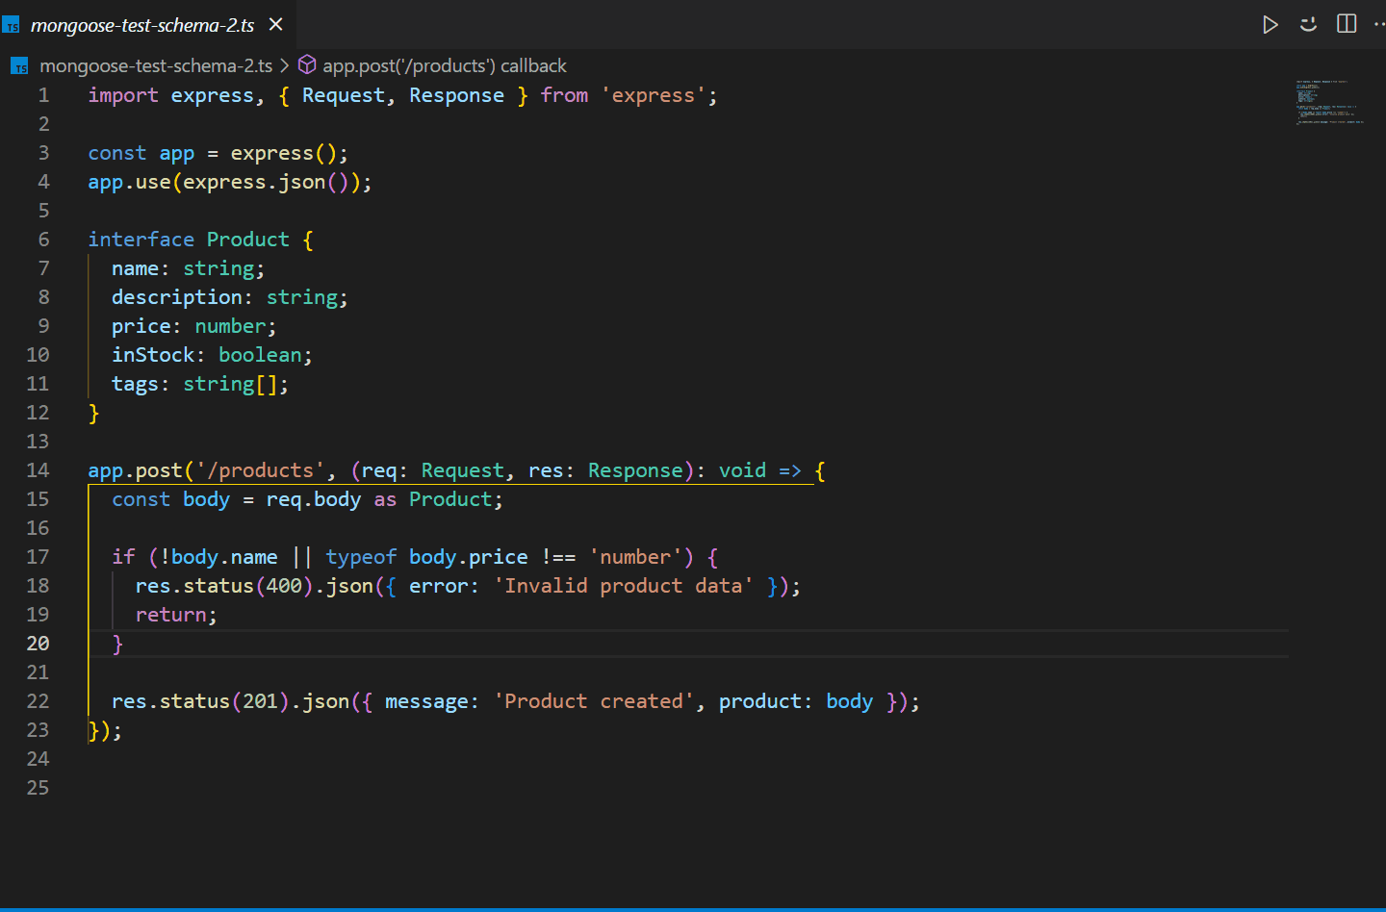Click 'name' property on line 7

tap(136, 268)
